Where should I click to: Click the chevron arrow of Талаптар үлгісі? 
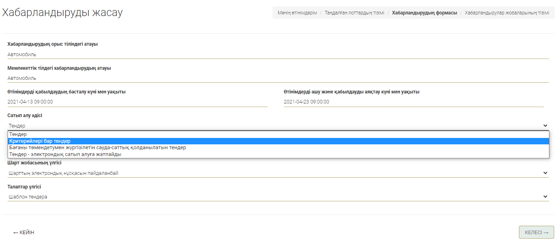(x=545, y=196)
